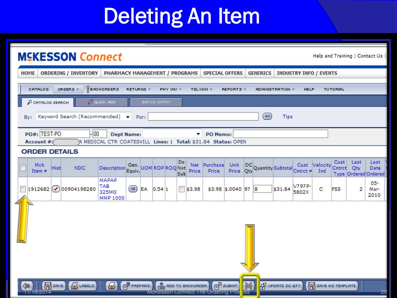Image resolution: width=397 pixels, height=298 pixels.
Task: Toggle Do Not Sub checkbox for MAPAP
Action: coord(181,189)
